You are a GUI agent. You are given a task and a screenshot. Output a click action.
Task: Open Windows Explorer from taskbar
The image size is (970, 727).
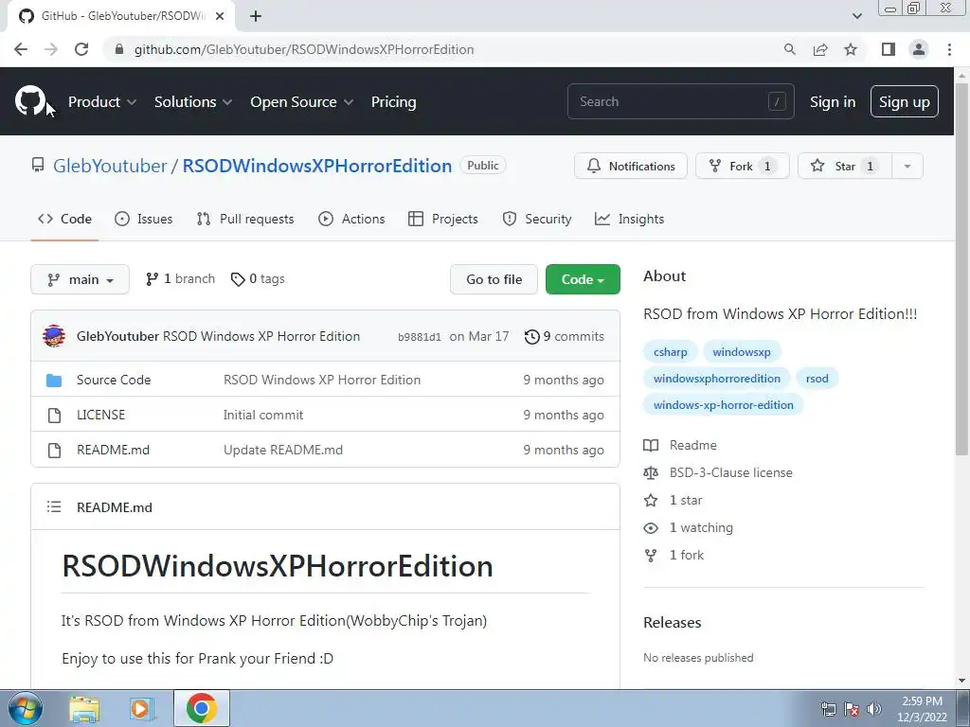pyautogui.click(x=84, y=708)
